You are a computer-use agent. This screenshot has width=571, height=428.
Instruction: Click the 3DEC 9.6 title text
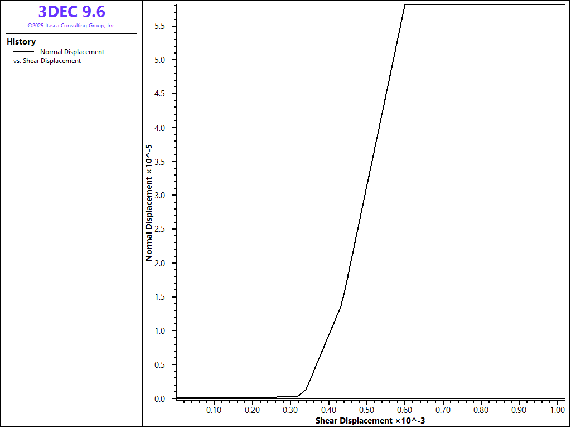click(x=71, y=12)
